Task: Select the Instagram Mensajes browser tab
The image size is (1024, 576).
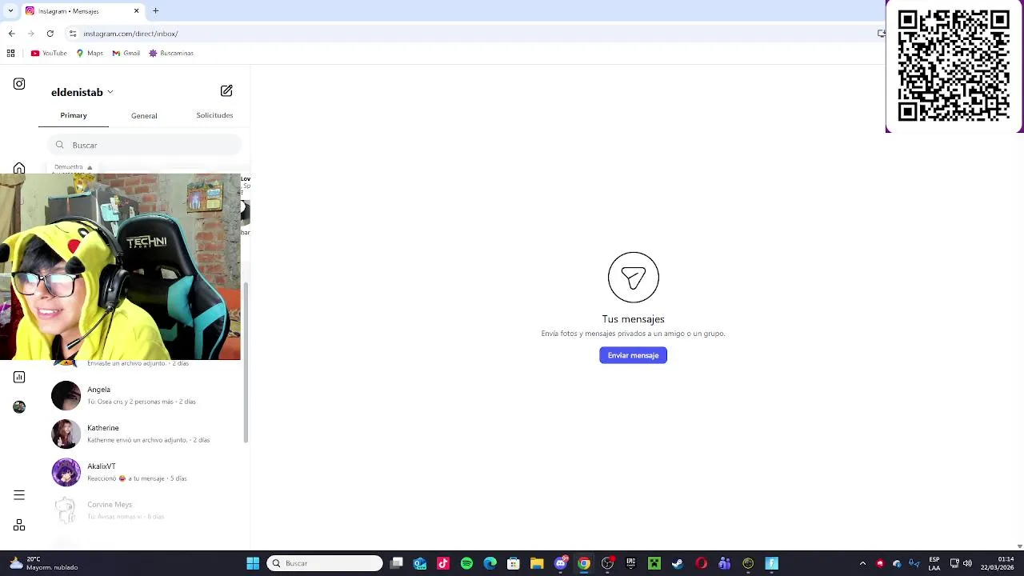Action: click(x=80, y=11)
